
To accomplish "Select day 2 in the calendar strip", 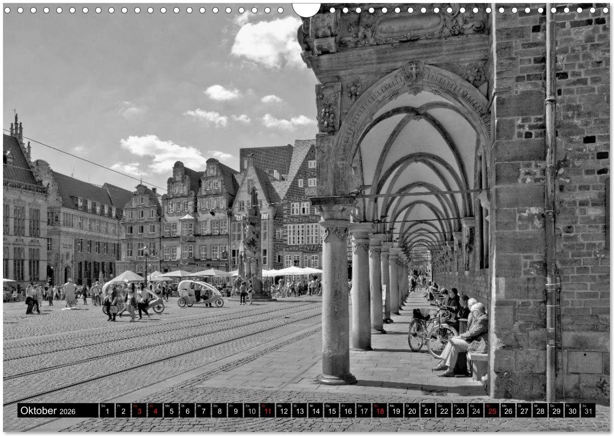I will coord(123,410).
